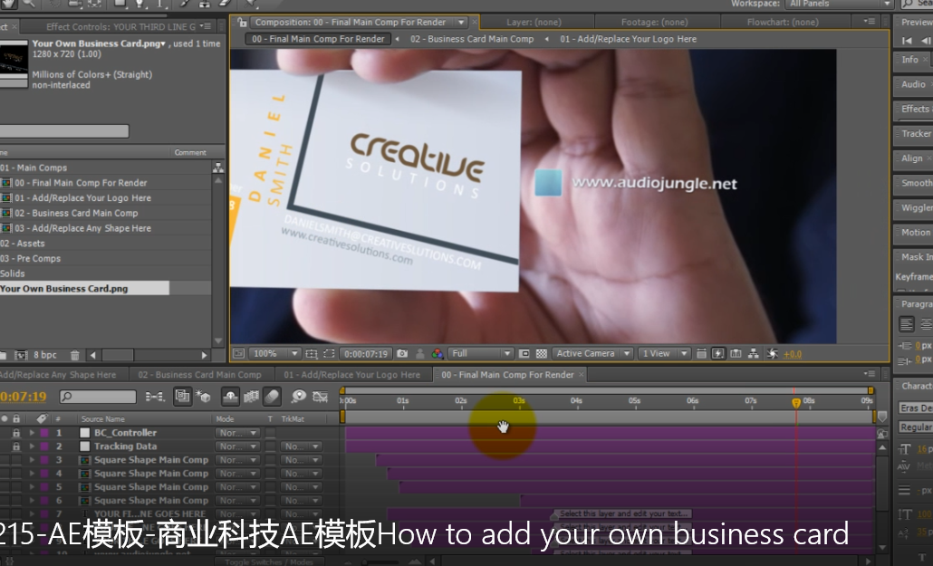Toggle Live Update in the timeline
933x566 pixels.
[183, 397]
